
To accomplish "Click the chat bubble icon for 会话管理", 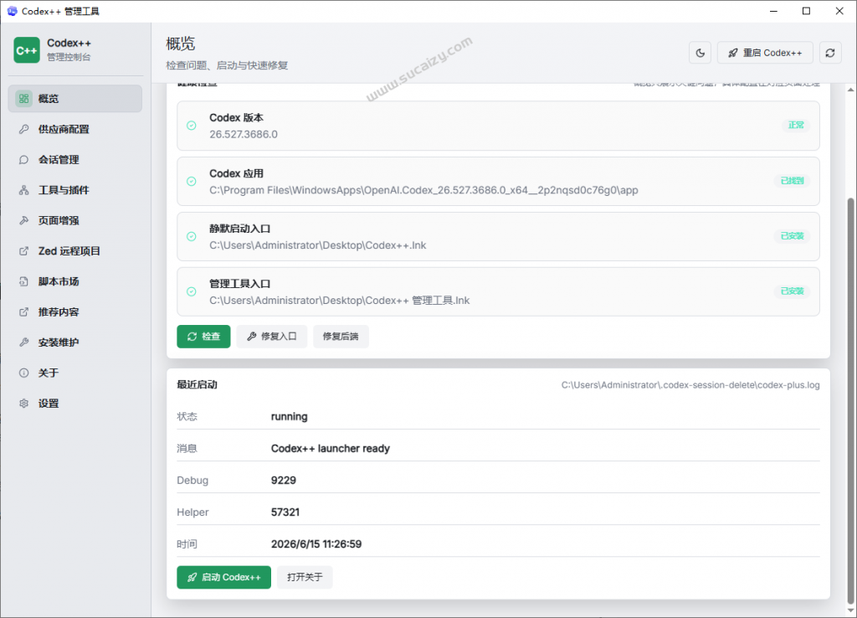I will [x=23, y=160].
